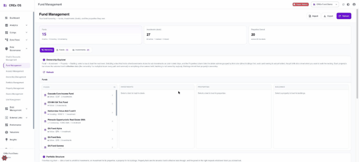Click the Performance sidebar icon
Image resolution: width=359 pixels, height=162 pixels.
tap(7, 125)
